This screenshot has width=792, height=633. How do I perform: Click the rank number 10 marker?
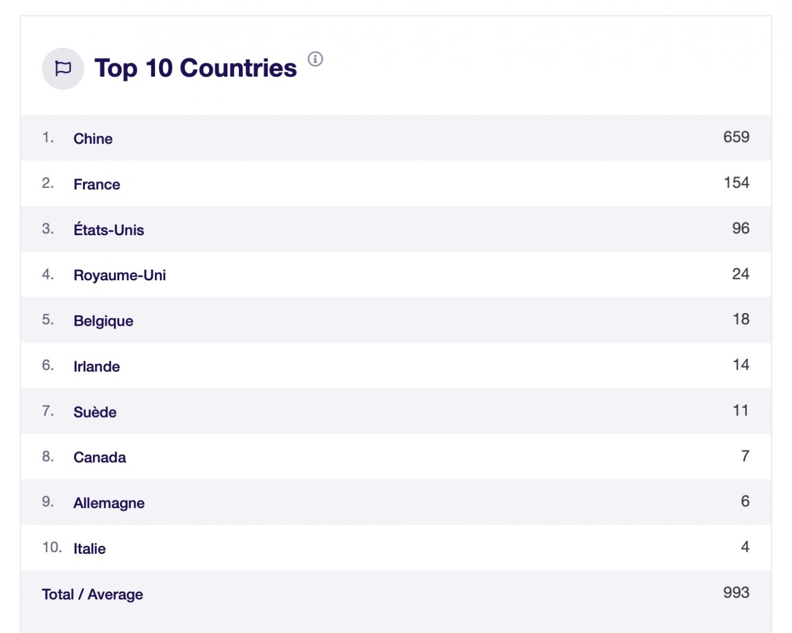52,547
